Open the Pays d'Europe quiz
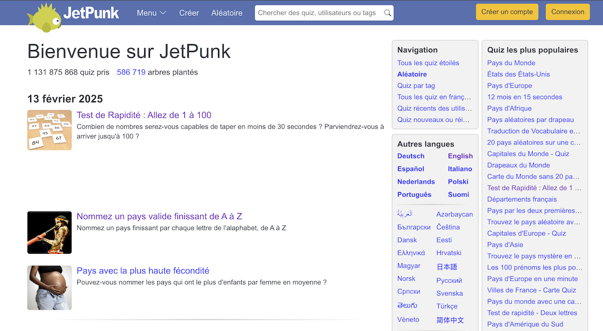Screen dimensions: 603x331 tap(510, 86)
